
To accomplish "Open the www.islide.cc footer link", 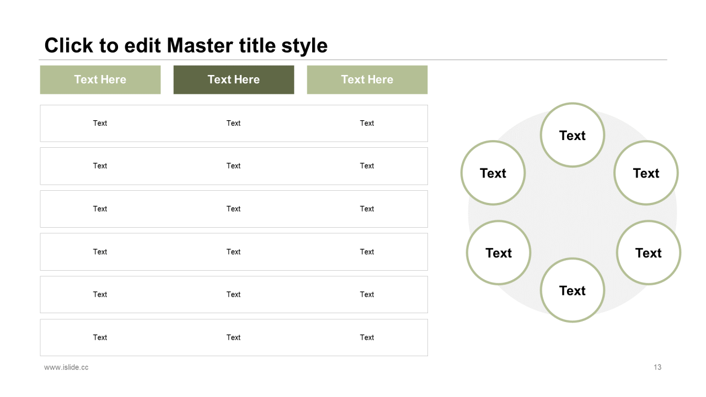I will (x=66, y=367).
